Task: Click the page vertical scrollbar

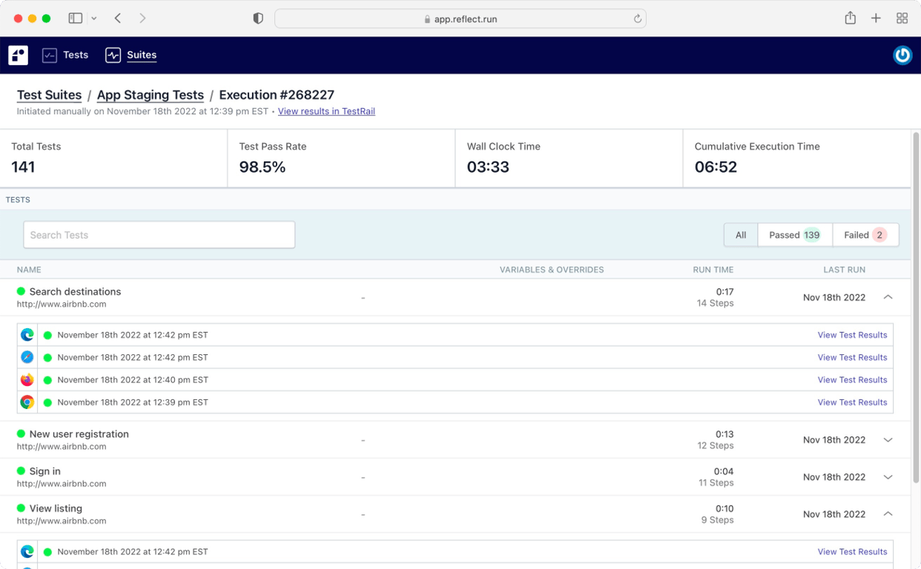Action: click(916, 307)
